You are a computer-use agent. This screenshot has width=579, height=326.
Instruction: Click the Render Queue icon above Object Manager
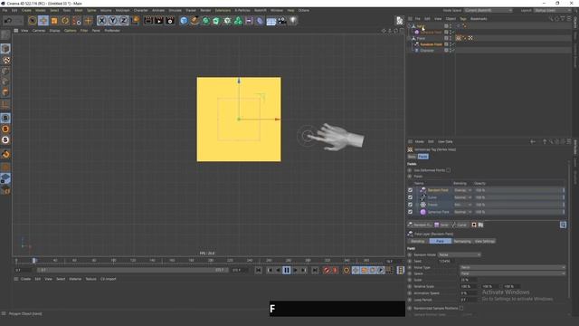pyautogui.click(x=399, y=21)
